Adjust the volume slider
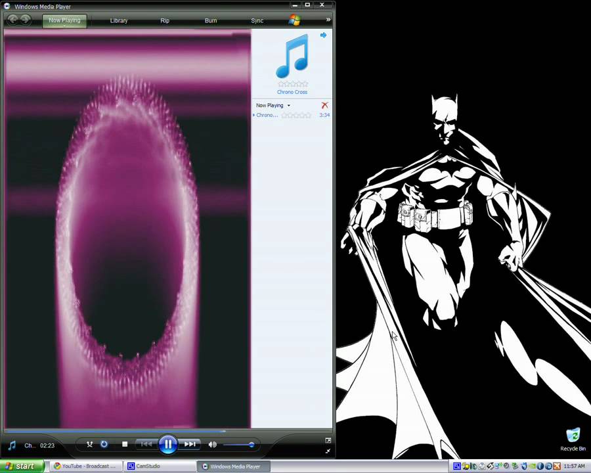The height and width of the screenshot is (473, 591). [238, 445]
